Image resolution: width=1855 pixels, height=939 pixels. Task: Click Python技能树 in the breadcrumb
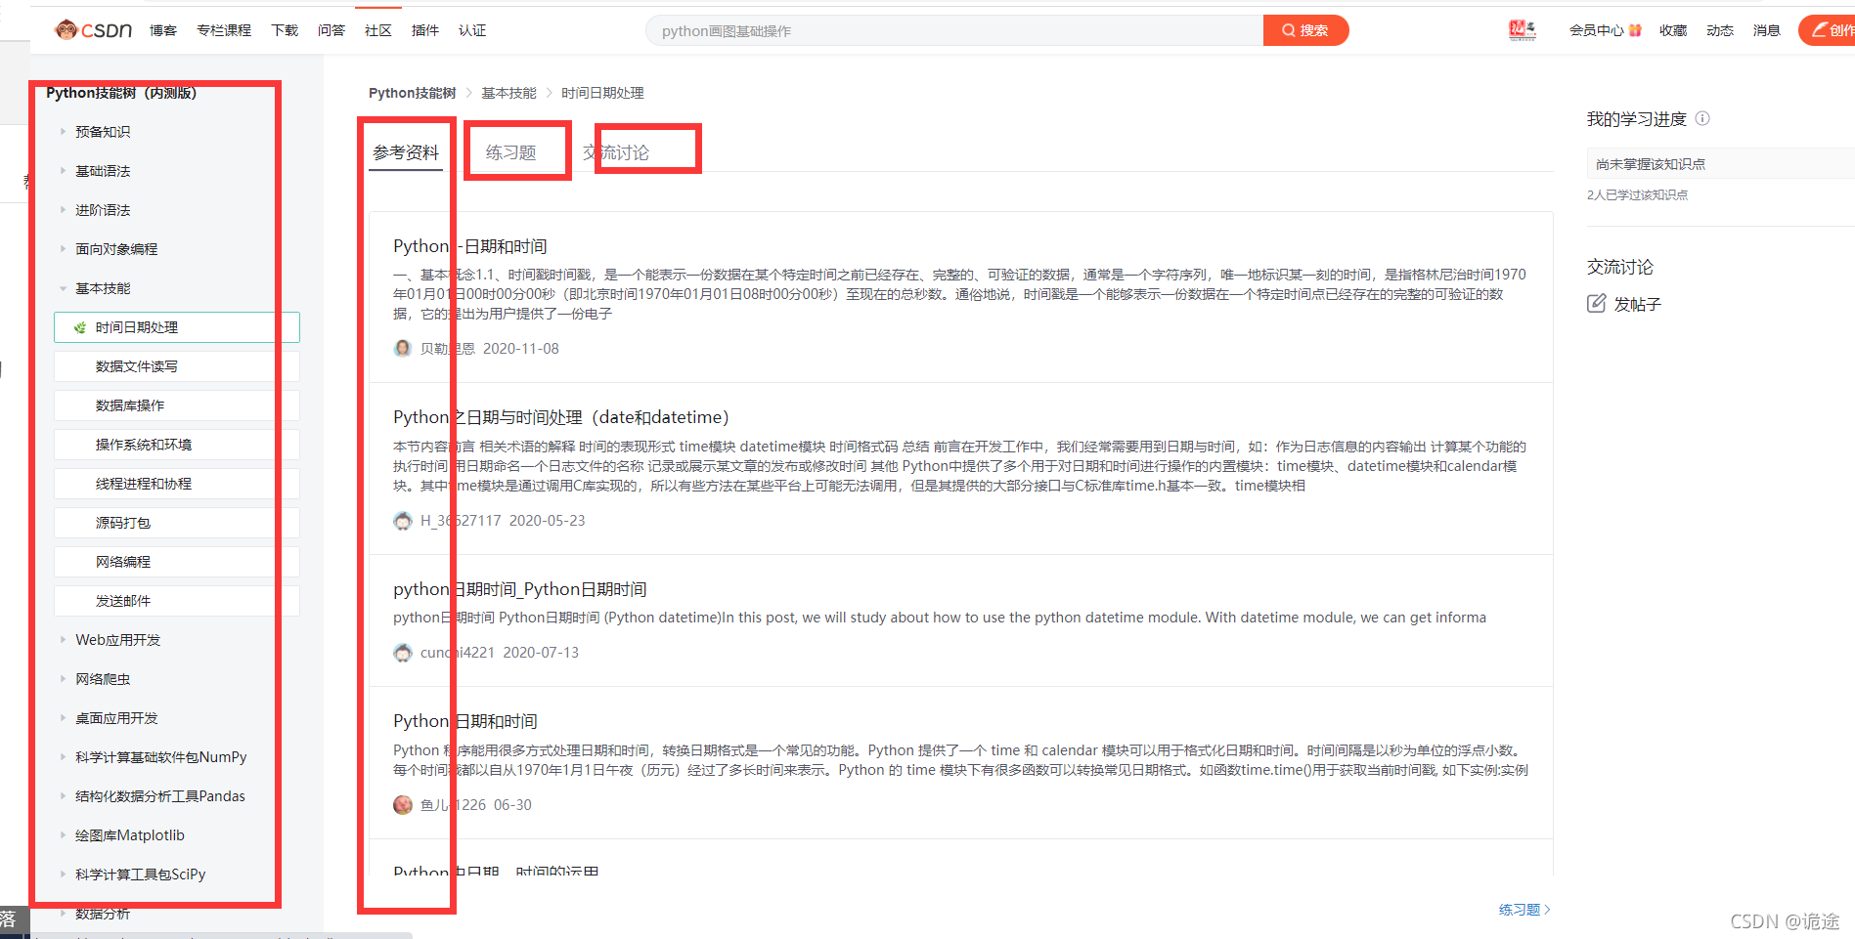[412, 93]
